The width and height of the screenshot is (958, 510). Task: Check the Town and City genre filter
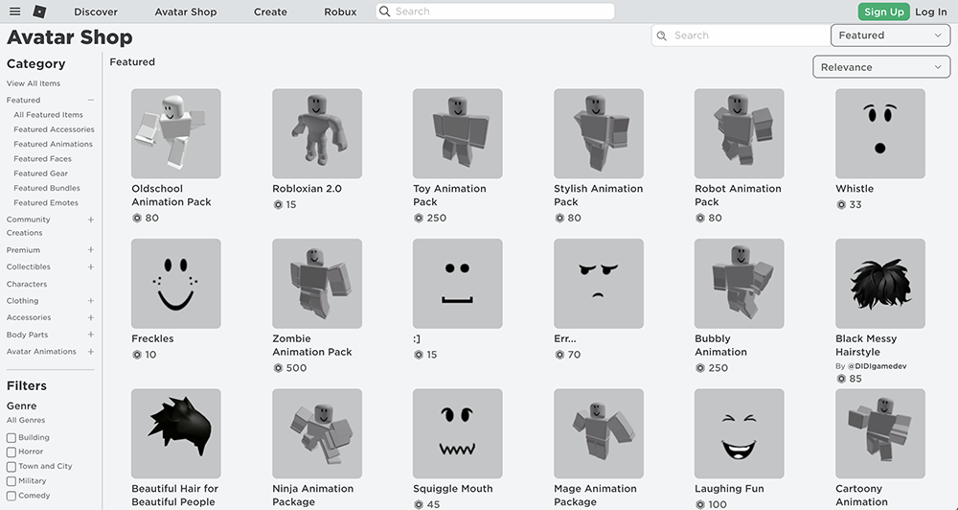[11, 467]
